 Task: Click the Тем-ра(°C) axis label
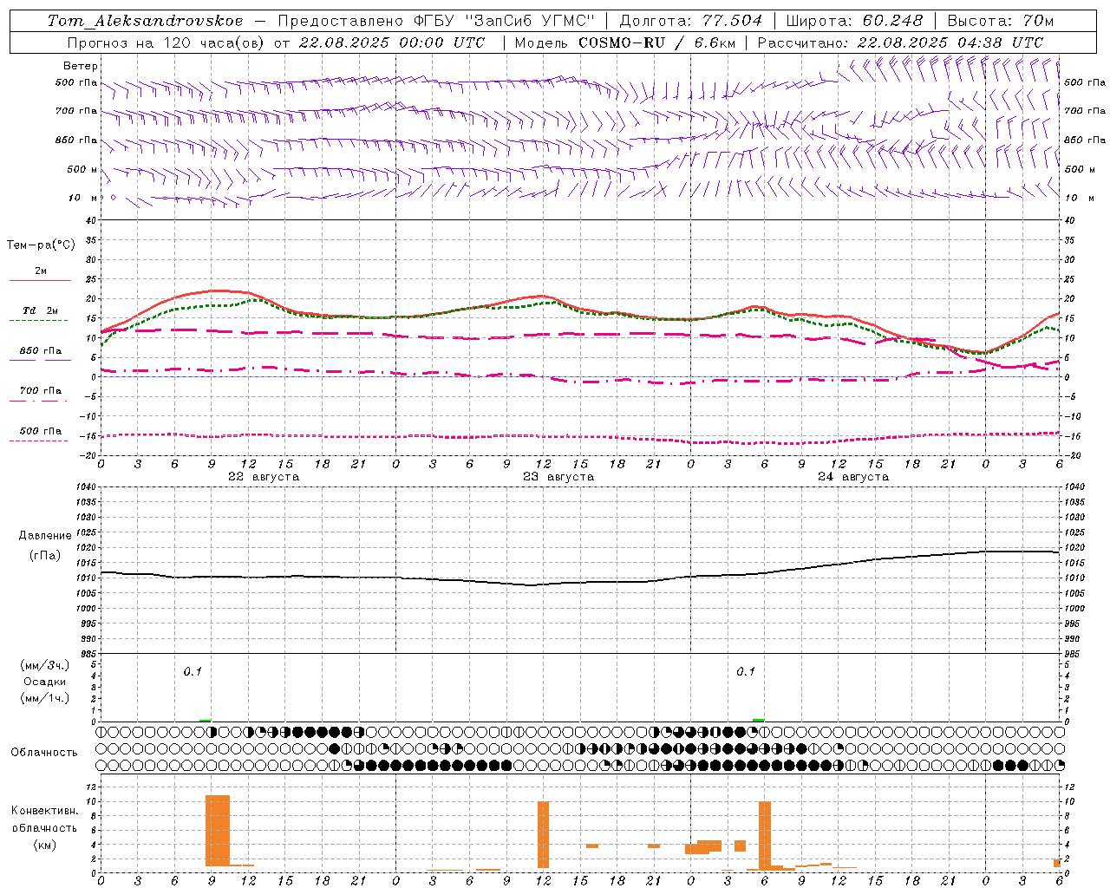tap(41, 245)
